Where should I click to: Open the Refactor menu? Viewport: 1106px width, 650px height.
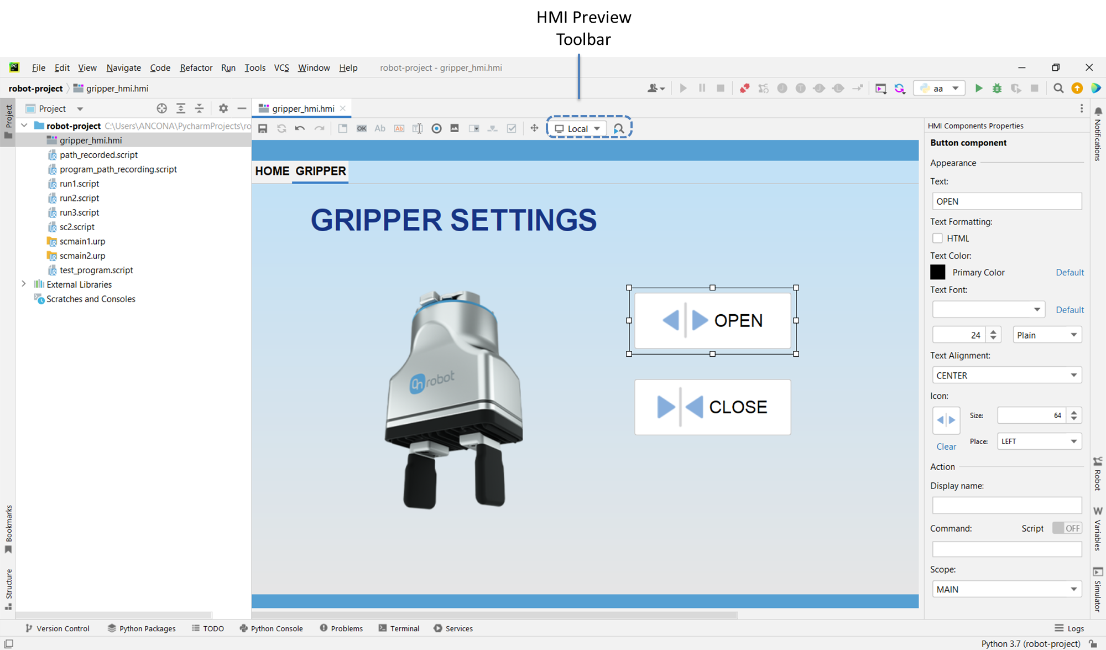point(196,67)
